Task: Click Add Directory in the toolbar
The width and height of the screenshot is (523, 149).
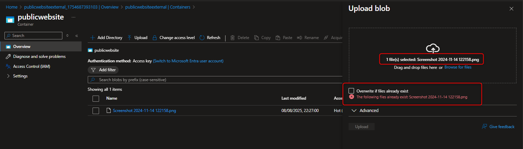Action: [x=106, y=38]
